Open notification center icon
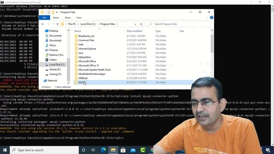 point(268,150)
